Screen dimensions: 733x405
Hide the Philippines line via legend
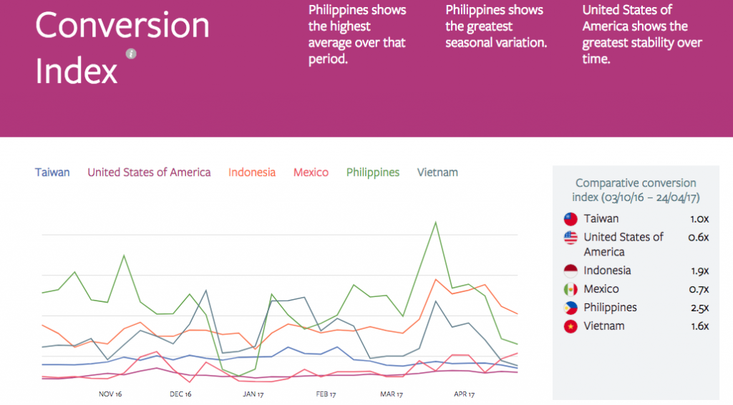point(372,172)
